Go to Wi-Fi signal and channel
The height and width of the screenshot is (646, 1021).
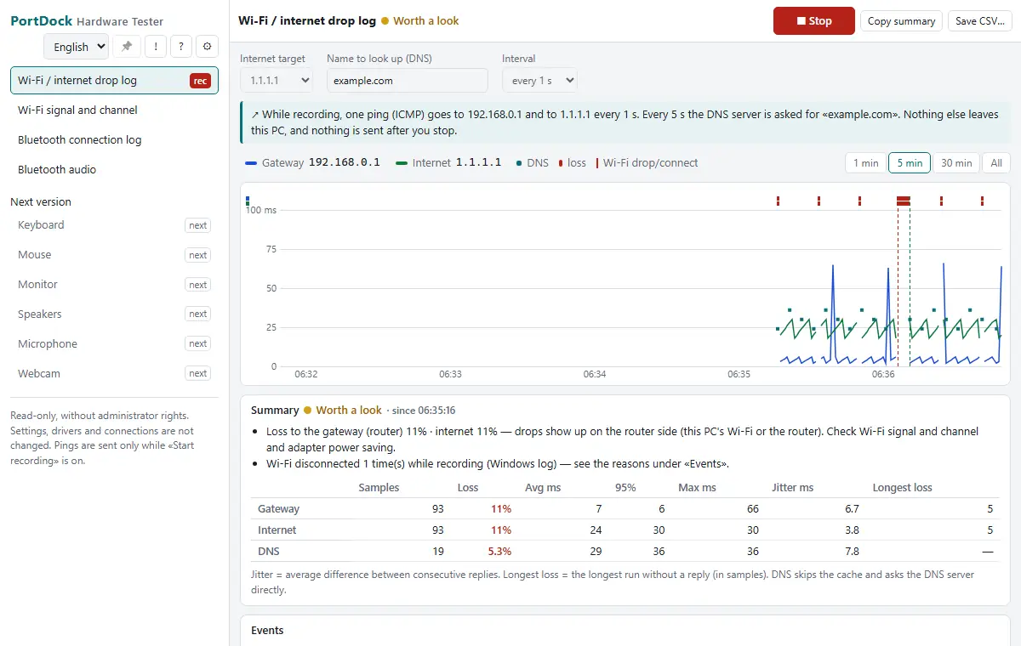click(x=114, y=110)
